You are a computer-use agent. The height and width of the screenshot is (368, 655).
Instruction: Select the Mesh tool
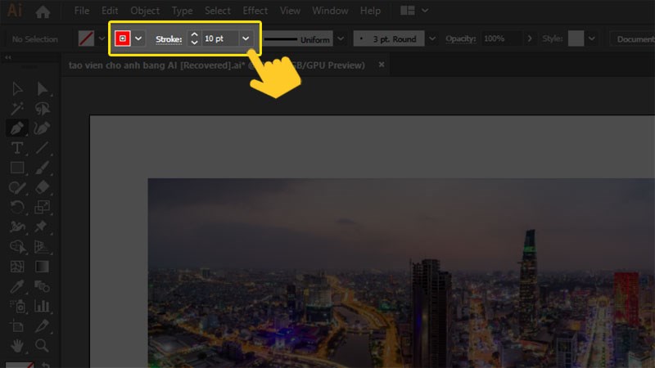point(17,267)
